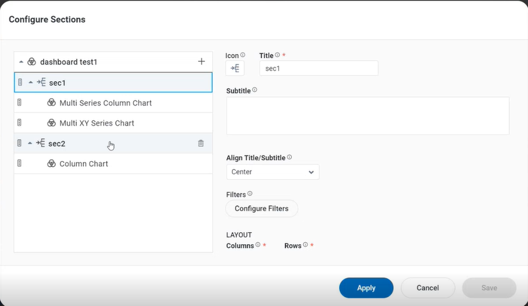This screenshot has width=528, height=306.
Task: Collapse the sec2 section node
Action: (x=31, y=144)
